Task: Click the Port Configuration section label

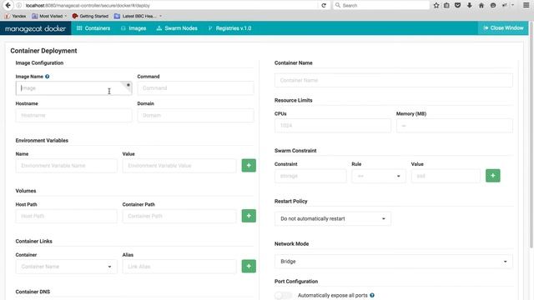Action: pos(296,282)
